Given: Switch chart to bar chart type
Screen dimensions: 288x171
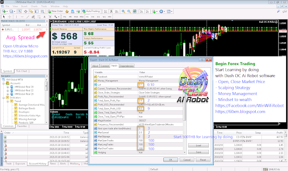Looking at the screenshot, I should tap(105, 11).
